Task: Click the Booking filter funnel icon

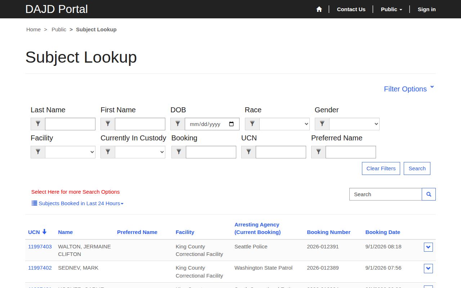Action: pyautogui.click(x=179, y=152)
